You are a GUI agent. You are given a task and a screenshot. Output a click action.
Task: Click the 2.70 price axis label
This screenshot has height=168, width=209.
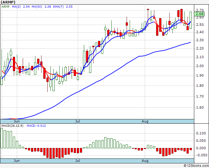[x=200, y=10]
